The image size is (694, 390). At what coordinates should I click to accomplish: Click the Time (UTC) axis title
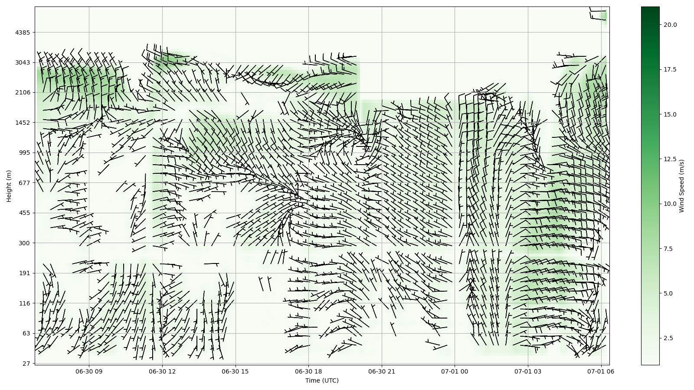point(322,380)
